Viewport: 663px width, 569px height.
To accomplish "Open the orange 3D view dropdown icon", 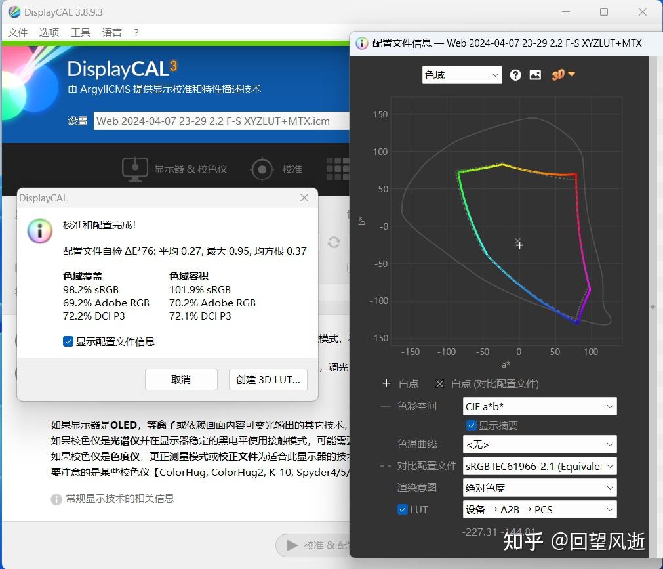I will point(563,74).
